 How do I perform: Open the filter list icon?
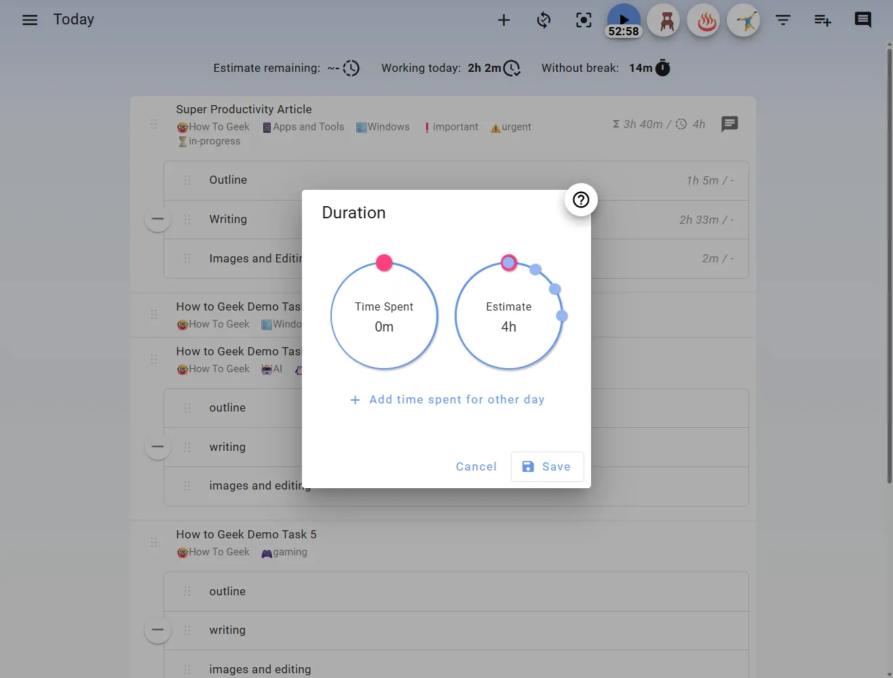[x=783, y=20]
